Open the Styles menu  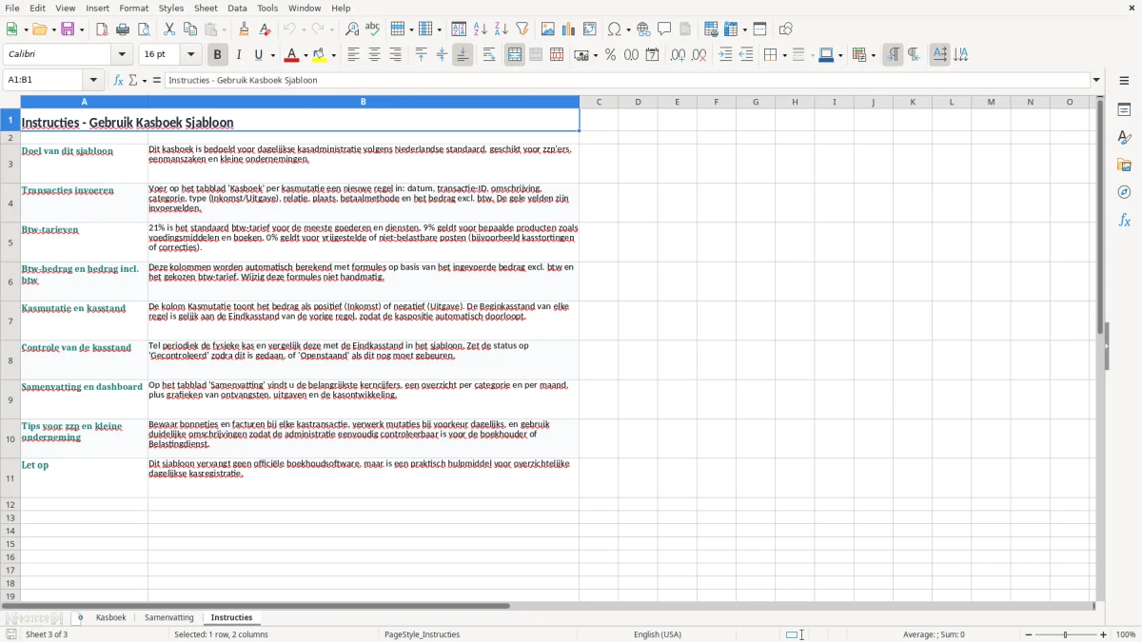click(x=171, y=8)
